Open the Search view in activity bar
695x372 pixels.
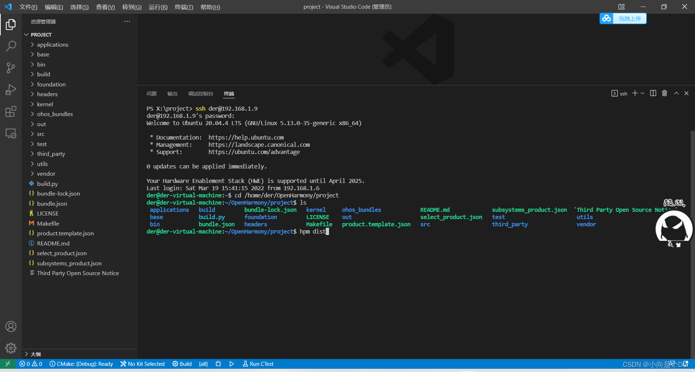pos(11,46)
